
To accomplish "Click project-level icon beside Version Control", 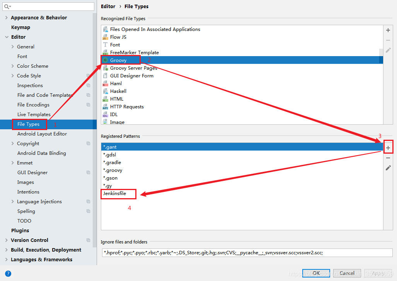I will (88, 240).
